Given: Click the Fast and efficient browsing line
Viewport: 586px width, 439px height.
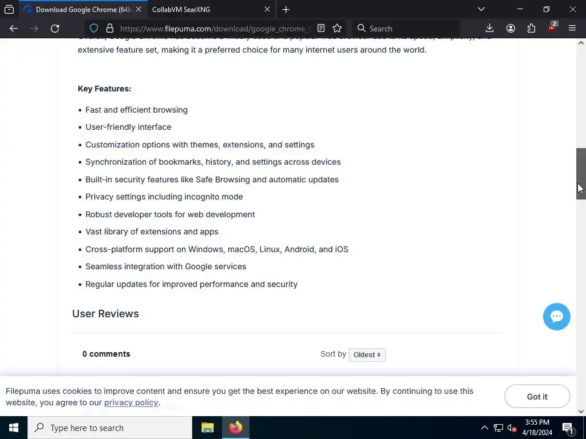Looking at the screenshot, I should pyautogui.click(x=136, y=110).
